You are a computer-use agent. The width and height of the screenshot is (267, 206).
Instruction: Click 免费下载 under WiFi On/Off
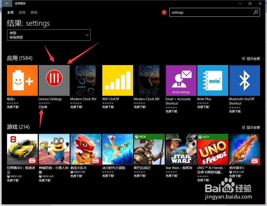[108, 107]
